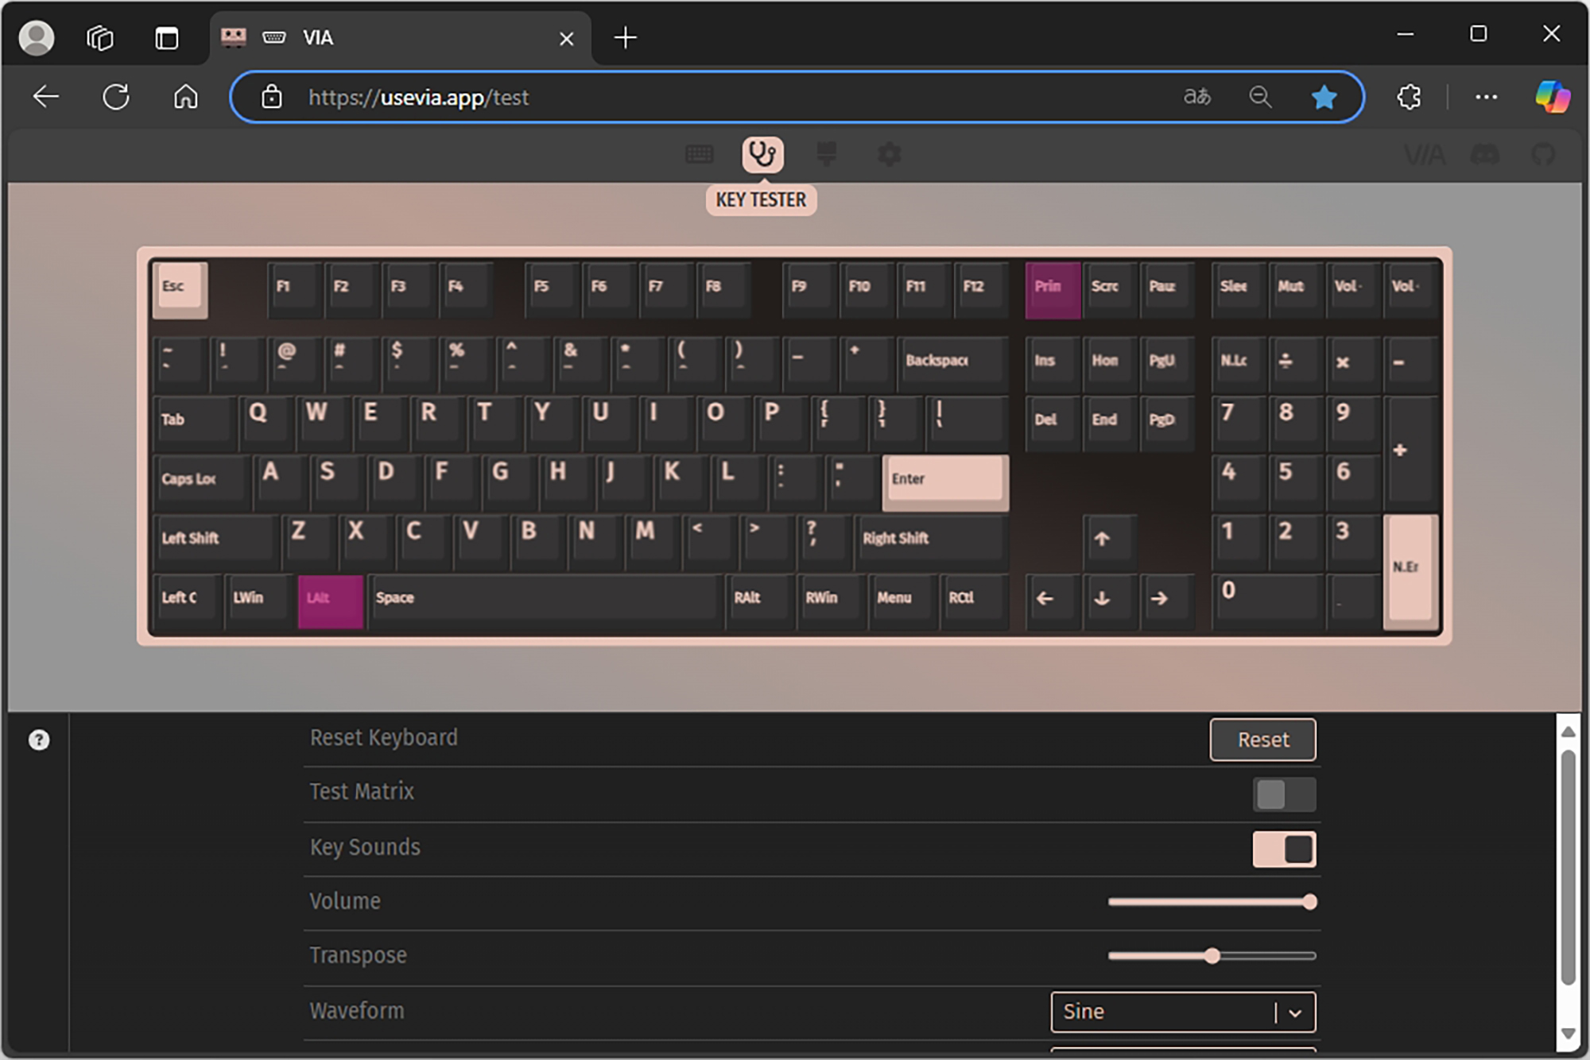
Task: Open the gear Settings tab icon
Action: coord(890,154)
